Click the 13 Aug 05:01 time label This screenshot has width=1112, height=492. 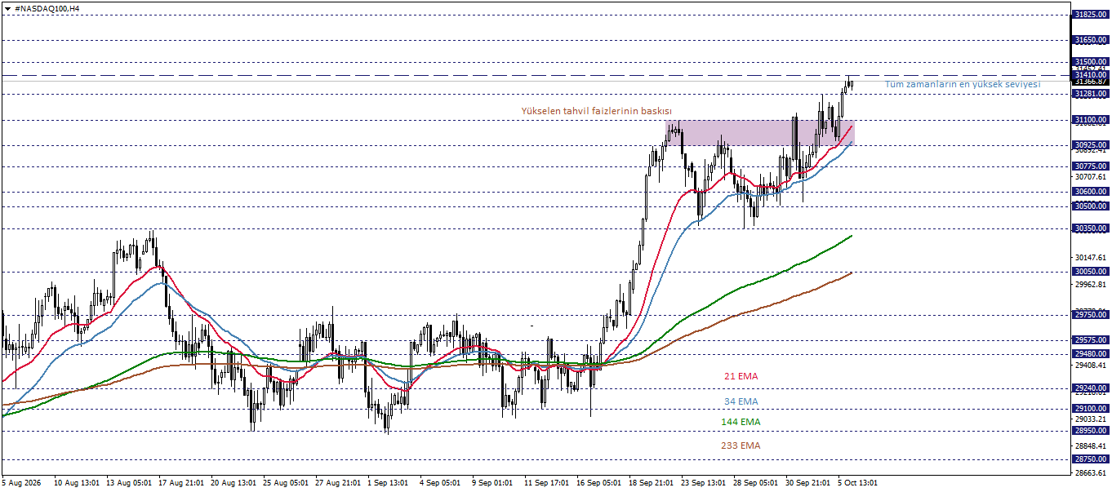pyautogui.click(x=130, y=483)
